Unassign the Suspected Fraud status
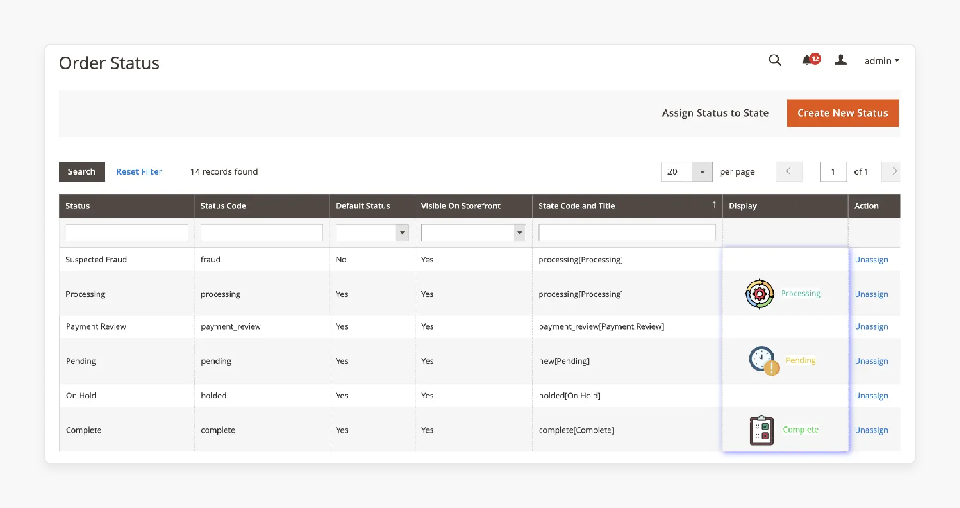This screenshot has width=960, height=508. pyautogui.click(x=871, y=259)
